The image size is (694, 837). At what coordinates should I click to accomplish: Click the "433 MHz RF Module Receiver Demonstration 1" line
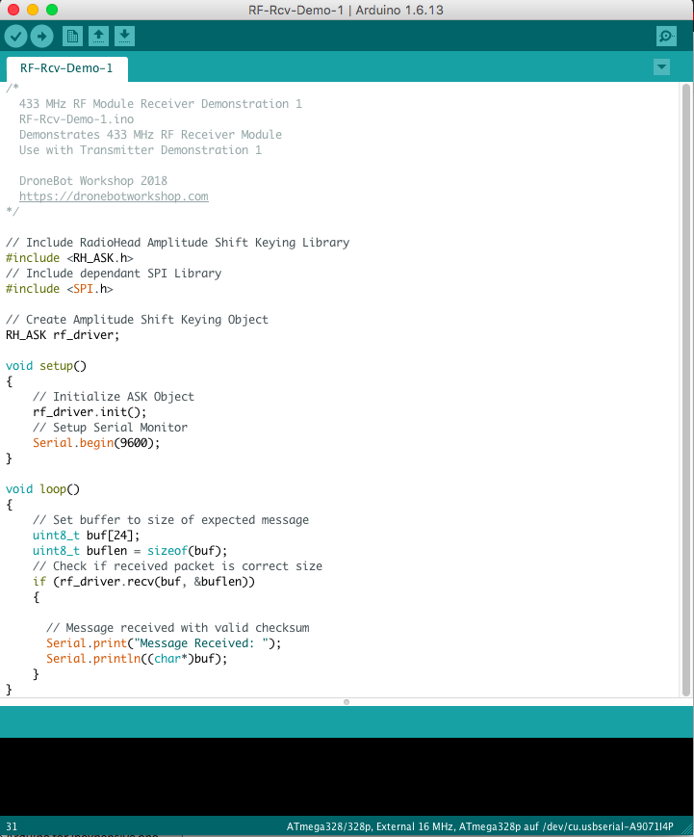pos(161,104)
